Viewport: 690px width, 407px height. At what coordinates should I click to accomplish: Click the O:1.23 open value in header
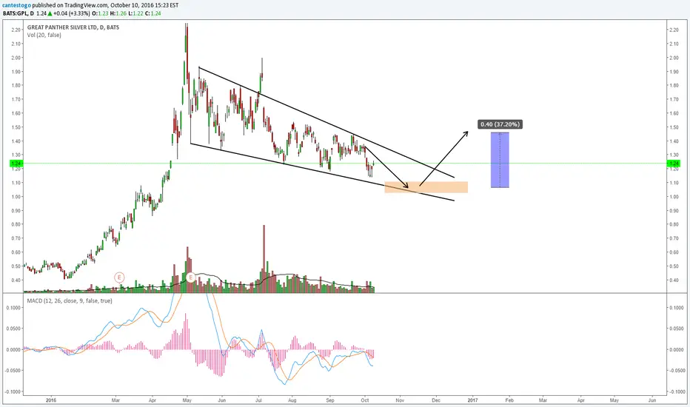tap(101, 13)
